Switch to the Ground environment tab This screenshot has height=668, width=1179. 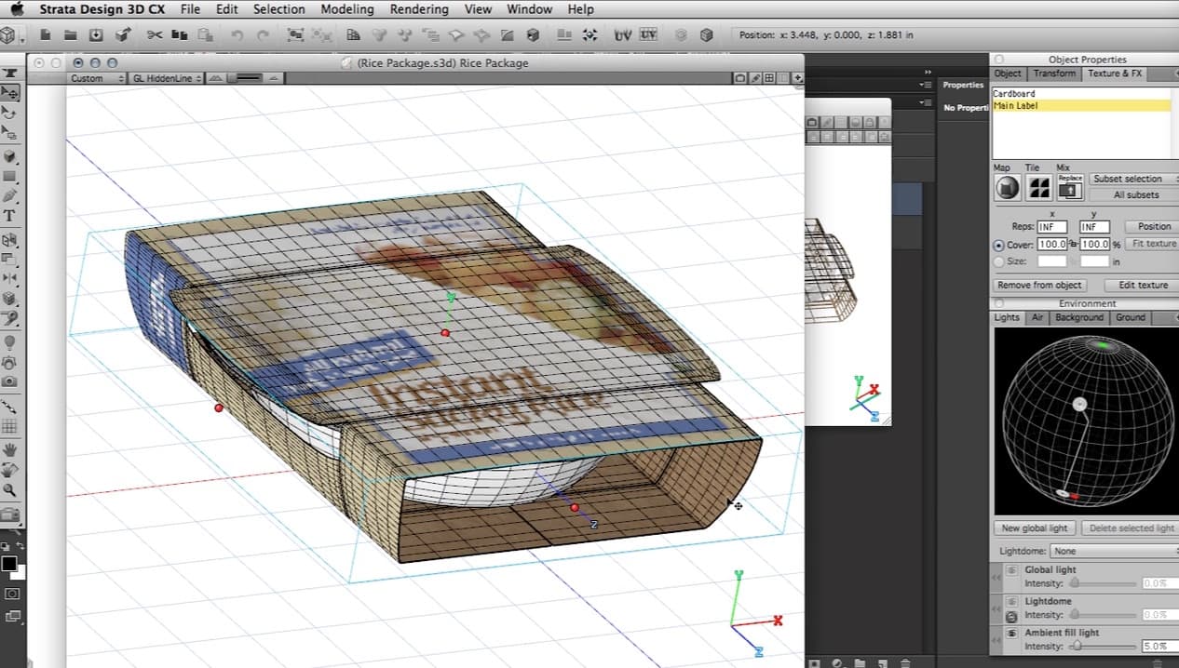coord(1131,317)
